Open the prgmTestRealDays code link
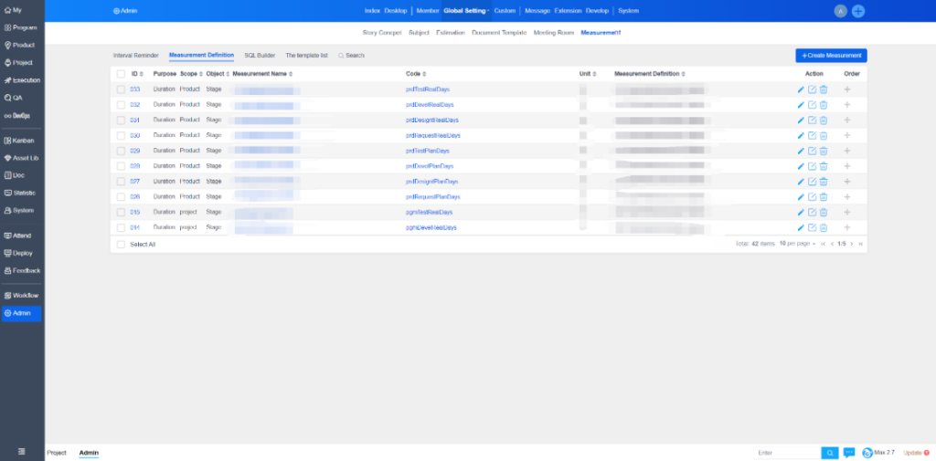This screenshot has width=936, height=461. tap(429, 212)
